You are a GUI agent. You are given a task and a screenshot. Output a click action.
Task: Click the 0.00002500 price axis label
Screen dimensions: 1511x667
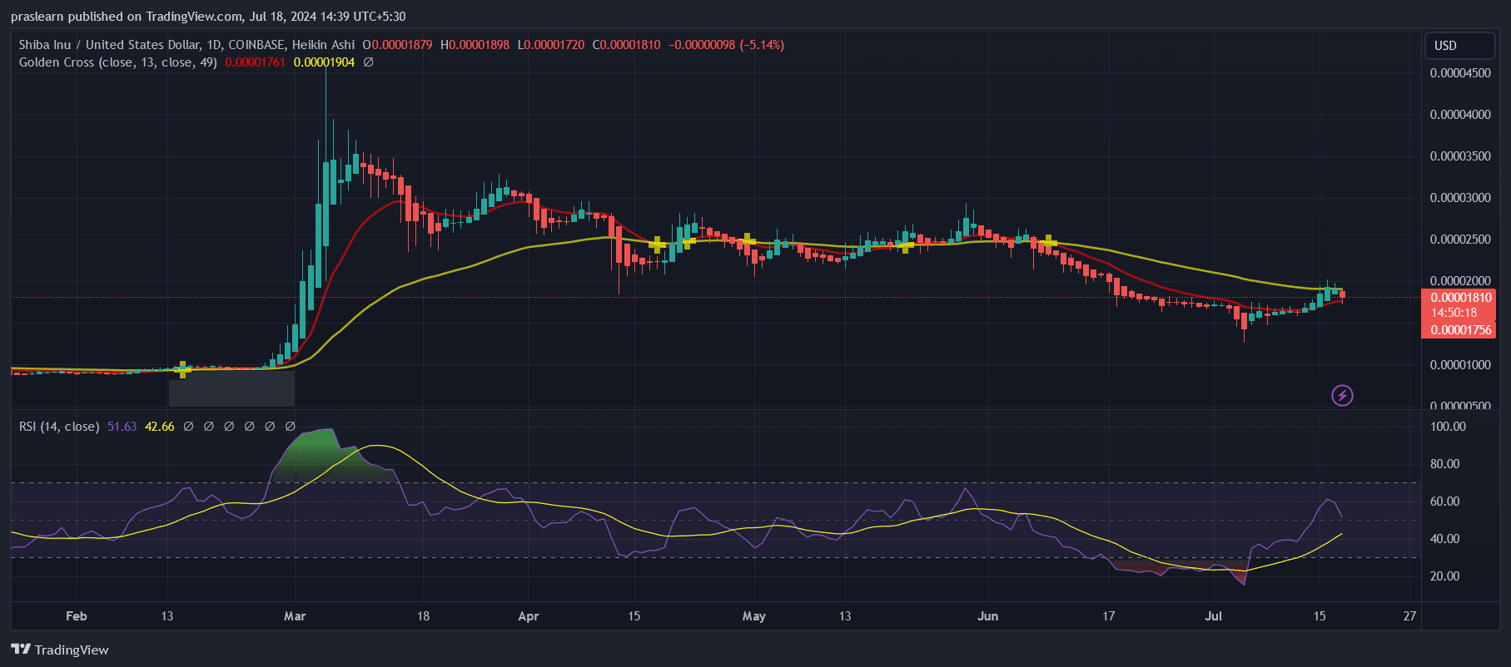point(1460,240)
